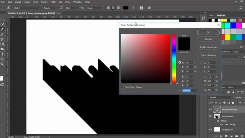Open the Layer menu
This screenshot has height=138, width=245.
coord(27,2)
